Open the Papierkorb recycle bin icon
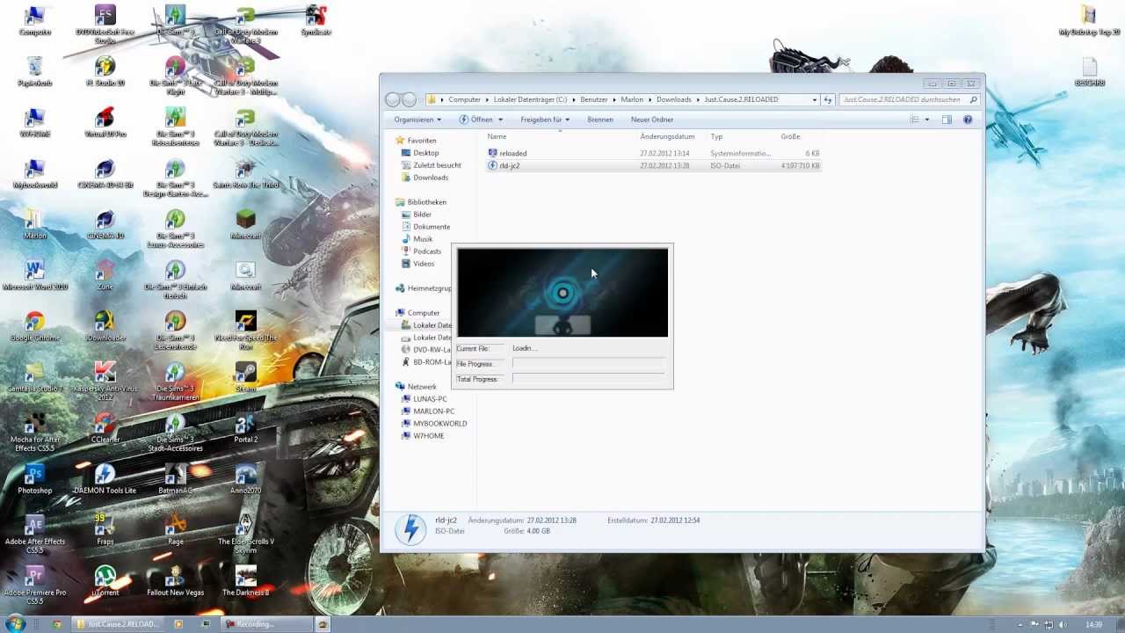 (x=34, y=71)
